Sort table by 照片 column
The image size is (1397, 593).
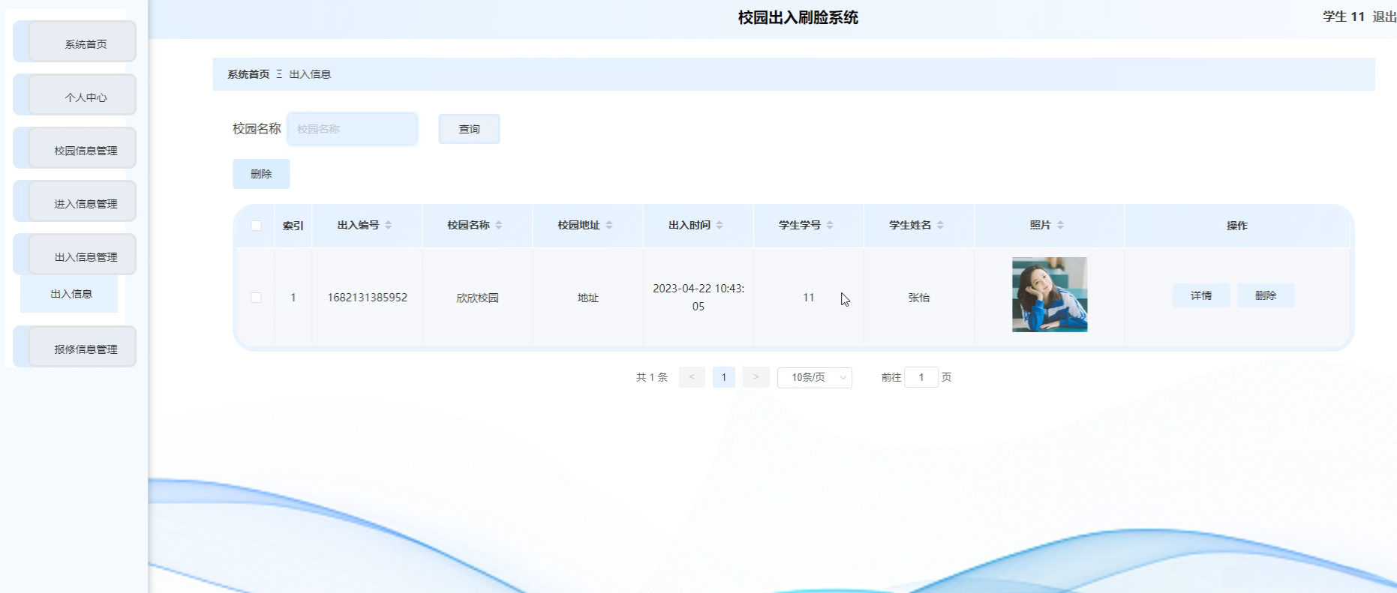point(1060,225)
